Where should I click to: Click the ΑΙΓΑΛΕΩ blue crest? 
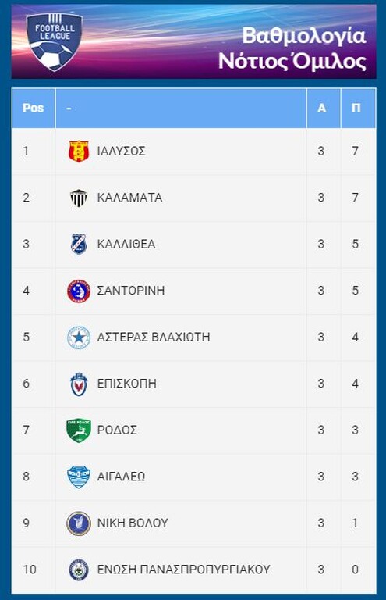coord(79,477)
